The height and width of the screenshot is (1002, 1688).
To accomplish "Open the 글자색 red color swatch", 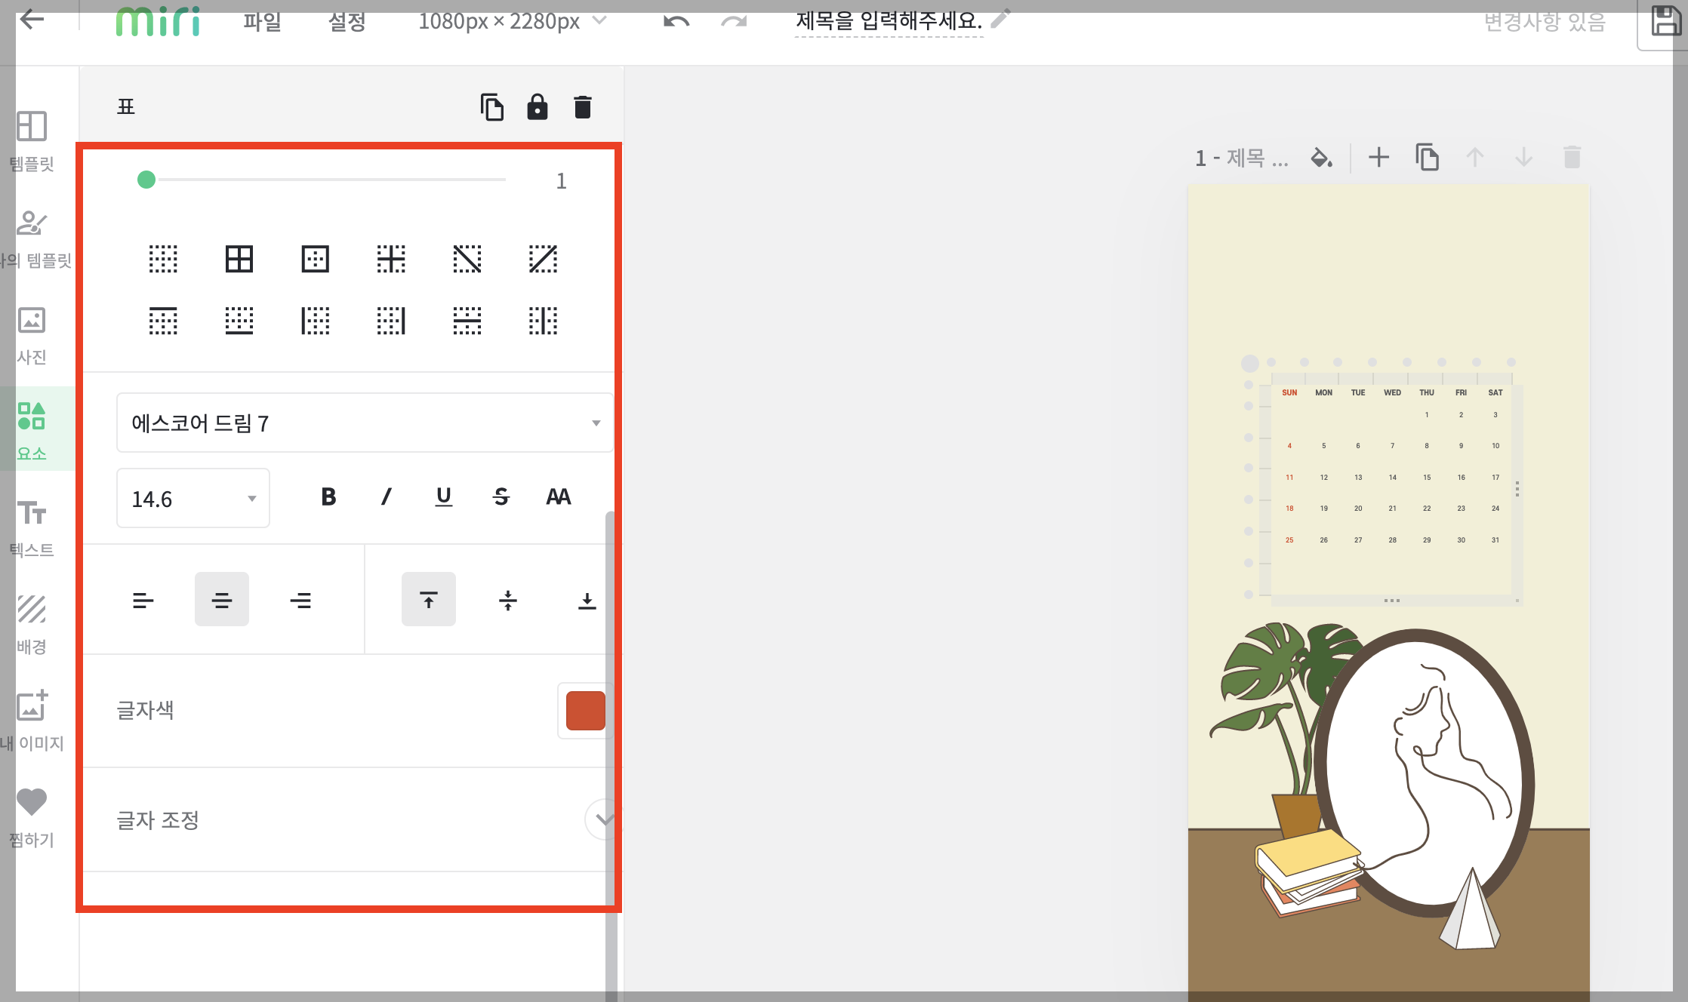I will [x=585, y=710].
